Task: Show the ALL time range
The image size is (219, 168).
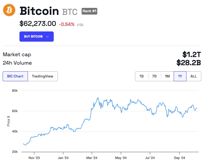Action: 193,76
